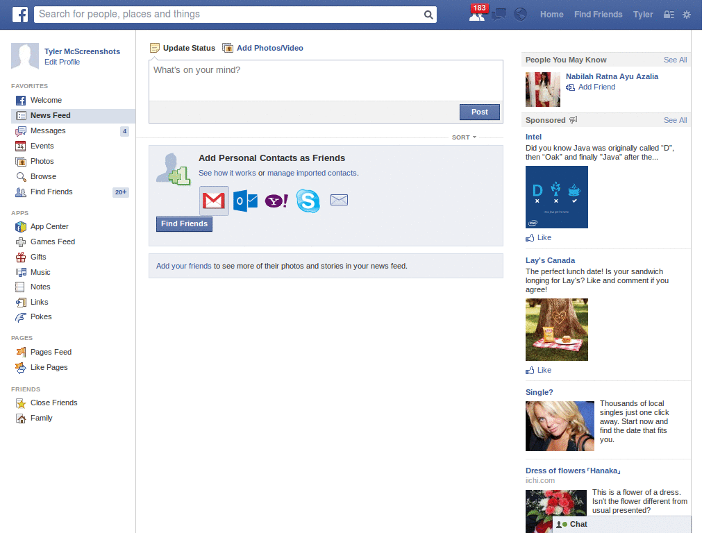Click the Welcome sidebar icon

(21, 101)
